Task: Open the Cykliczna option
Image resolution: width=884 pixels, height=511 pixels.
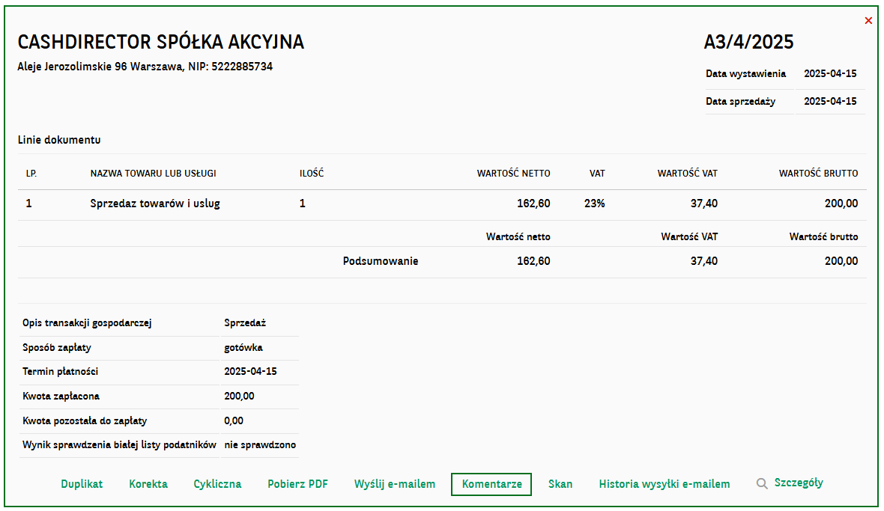Action: tap(217, 484)
